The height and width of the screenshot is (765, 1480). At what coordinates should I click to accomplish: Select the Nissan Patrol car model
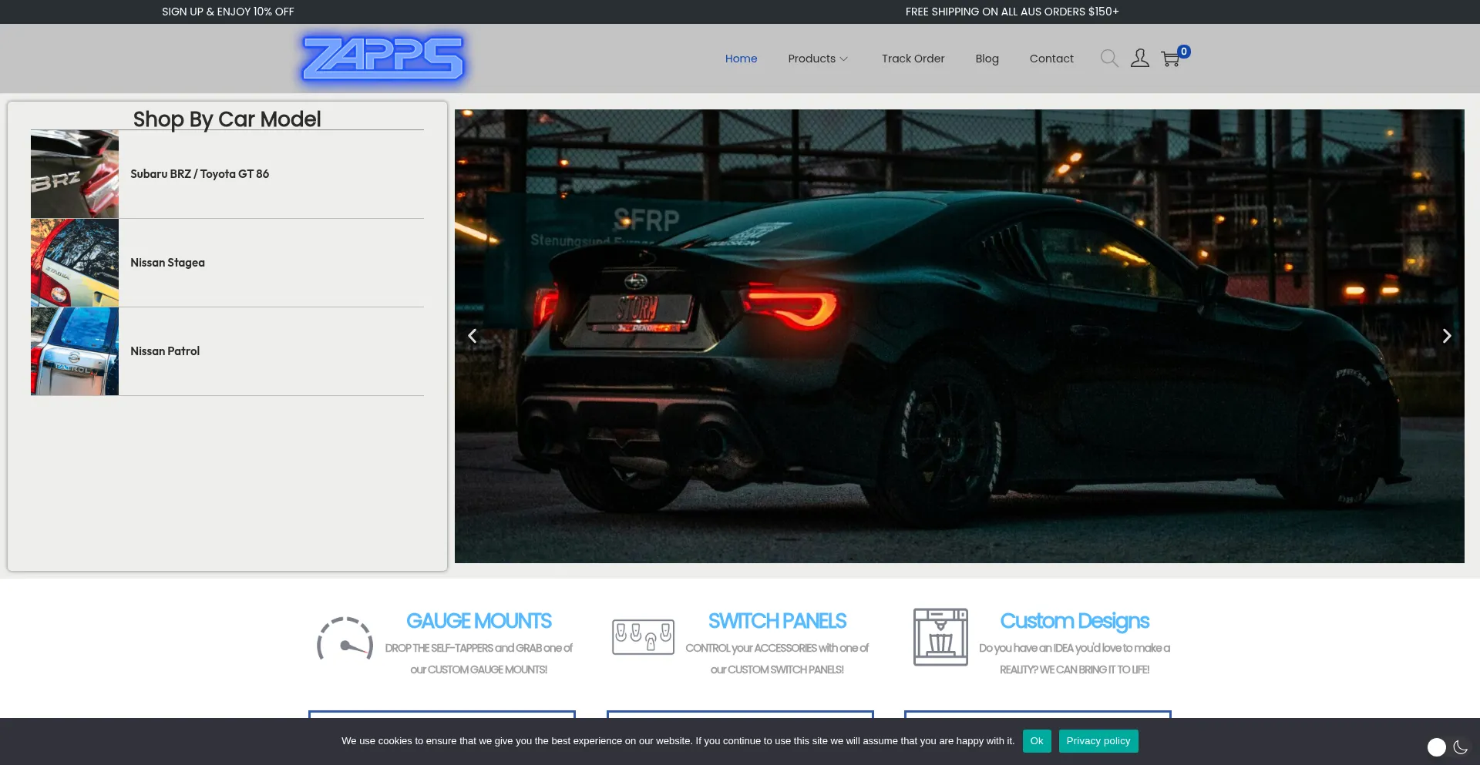(x=165, y=351)
